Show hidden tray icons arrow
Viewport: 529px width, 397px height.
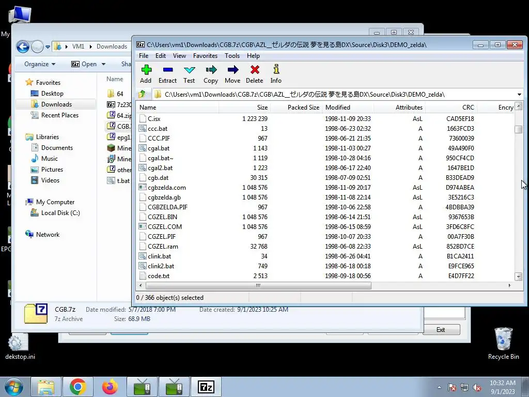(x=439, y=388)
